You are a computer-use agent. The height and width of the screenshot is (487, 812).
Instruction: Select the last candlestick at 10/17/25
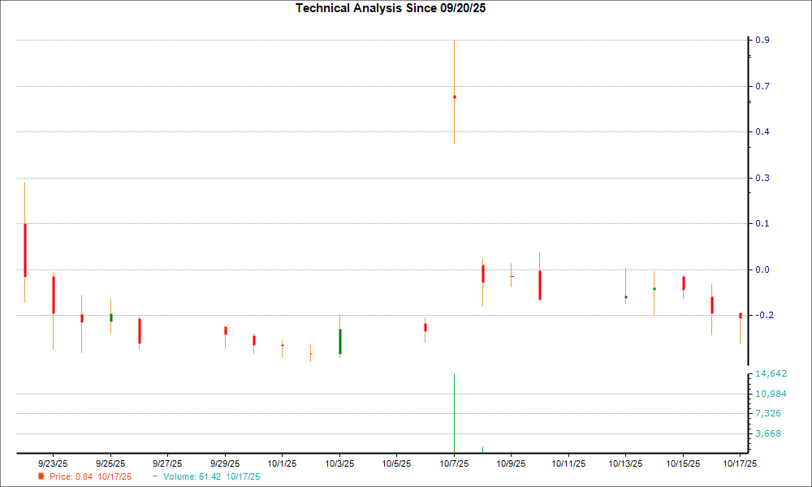(x=740, y=316)
